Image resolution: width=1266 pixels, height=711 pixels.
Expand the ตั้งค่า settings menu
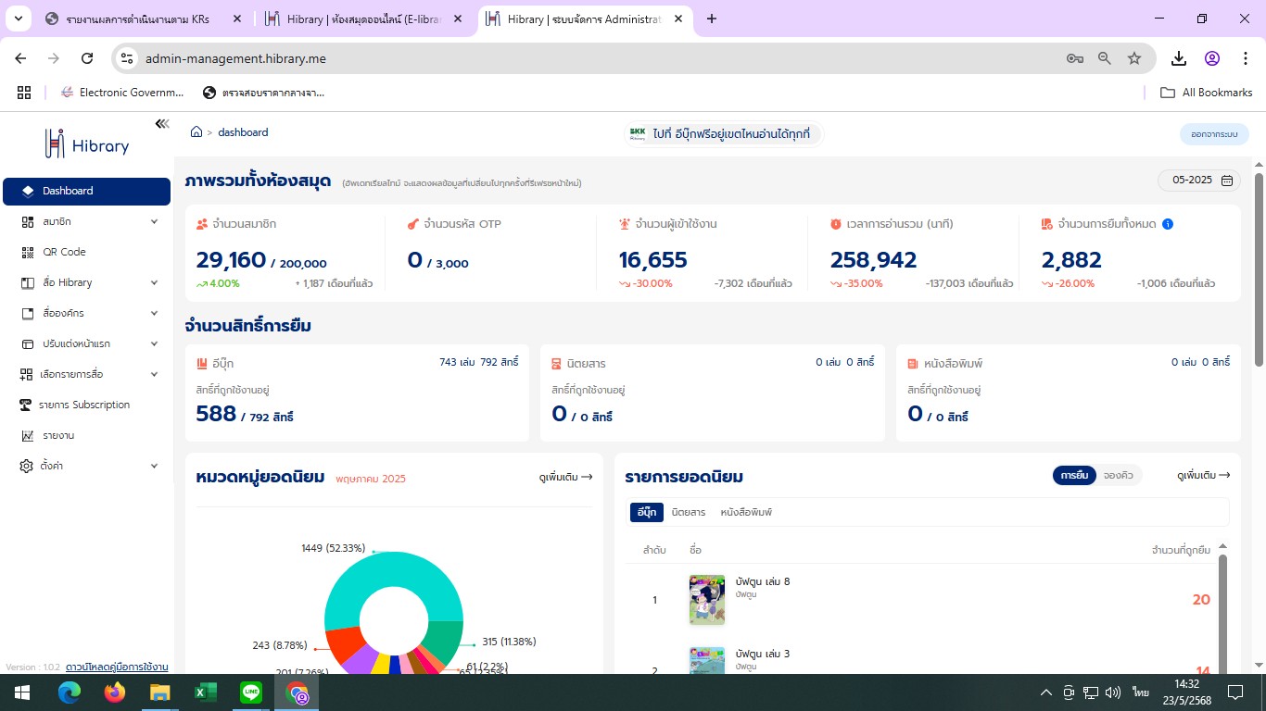86,466
